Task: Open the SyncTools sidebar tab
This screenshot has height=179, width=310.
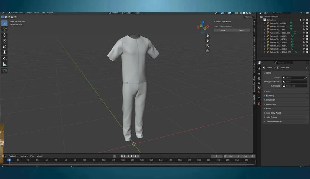Action: pyautogui.click(x=254, y=99)
